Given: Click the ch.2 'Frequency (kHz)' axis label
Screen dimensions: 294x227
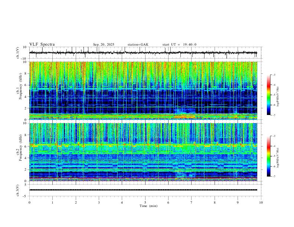Looking at the screenshot, I should pyautogui.click(x=21, y=148).
